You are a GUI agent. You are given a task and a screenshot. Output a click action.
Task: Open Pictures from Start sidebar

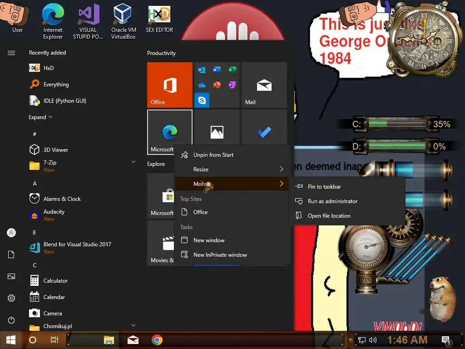click(11, 276)
